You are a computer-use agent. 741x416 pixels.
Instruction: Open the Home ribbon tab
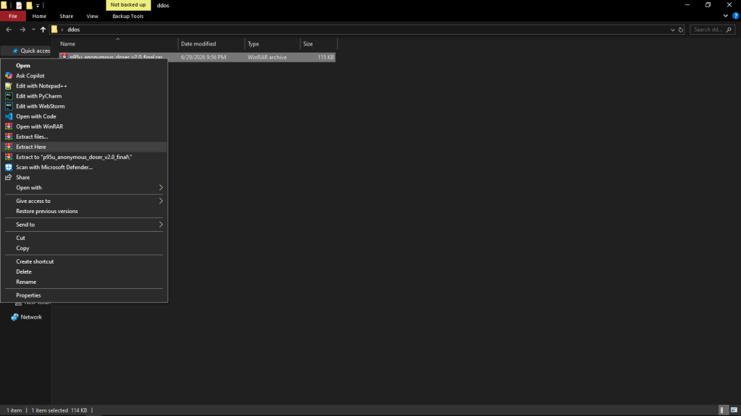pyautogui.click(x=39, y=16)
